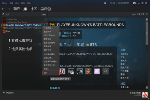Open 商店页面 link
The height and width of the screenshot is (100, 150).
coord(124,67)
